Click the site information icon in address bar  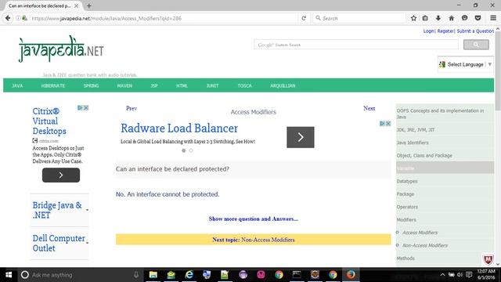coord(18,18)
